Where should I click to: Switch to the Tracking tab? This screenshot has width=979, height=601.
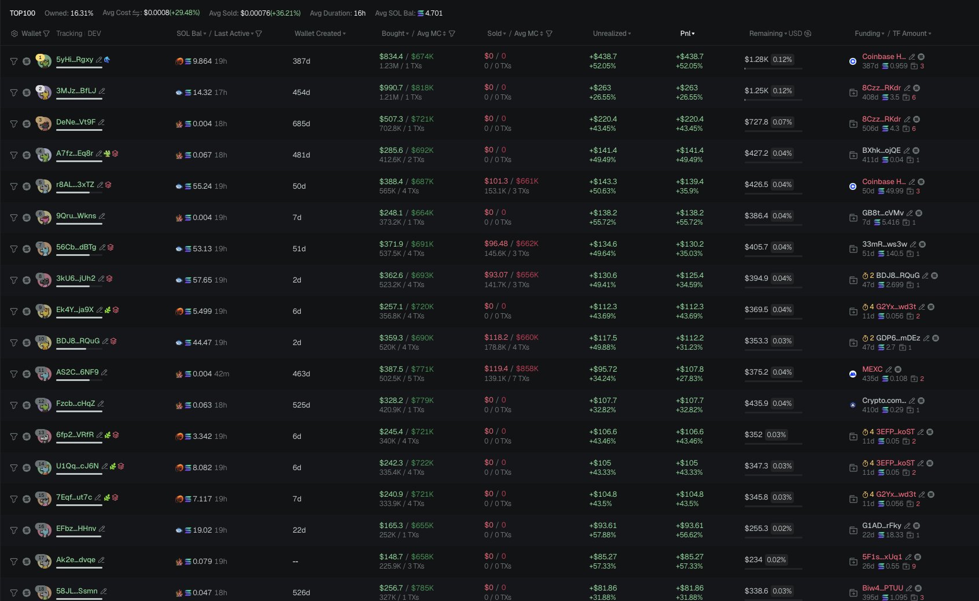pos(69,34)
